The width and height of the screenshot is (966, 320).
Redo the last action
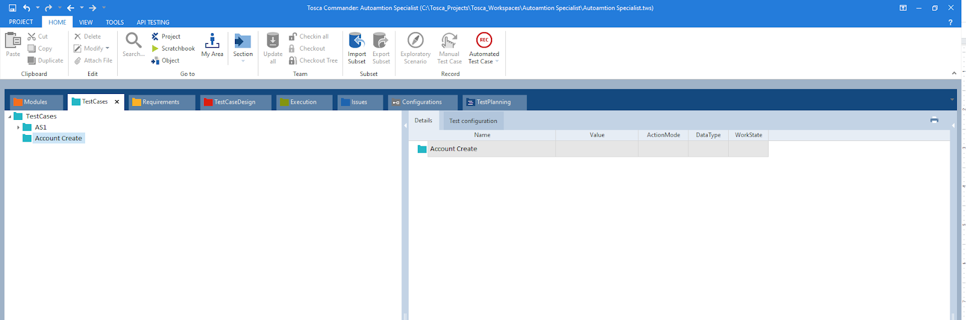[48, 8]
